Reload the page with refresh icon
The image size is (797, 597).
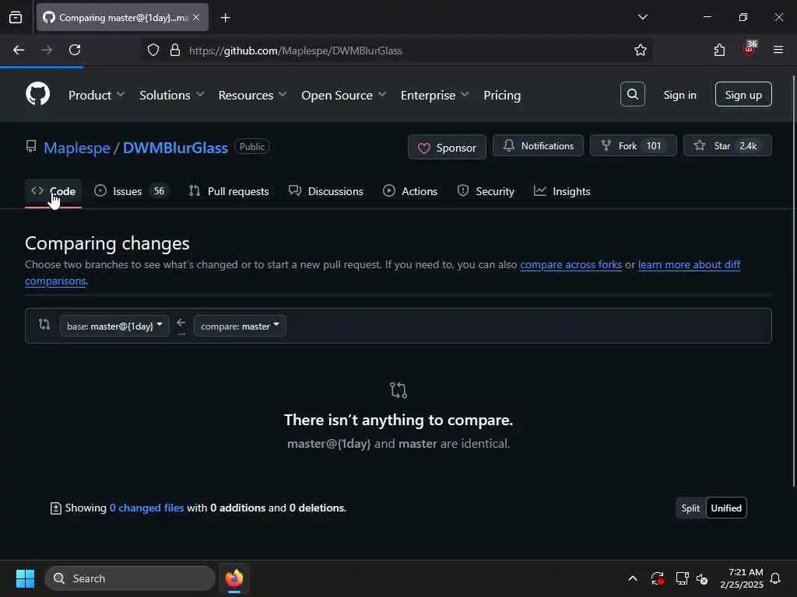coord(75,50)
